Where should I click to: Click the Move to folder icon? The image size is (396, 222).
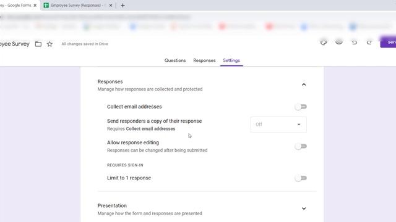[x=38, y=44]
